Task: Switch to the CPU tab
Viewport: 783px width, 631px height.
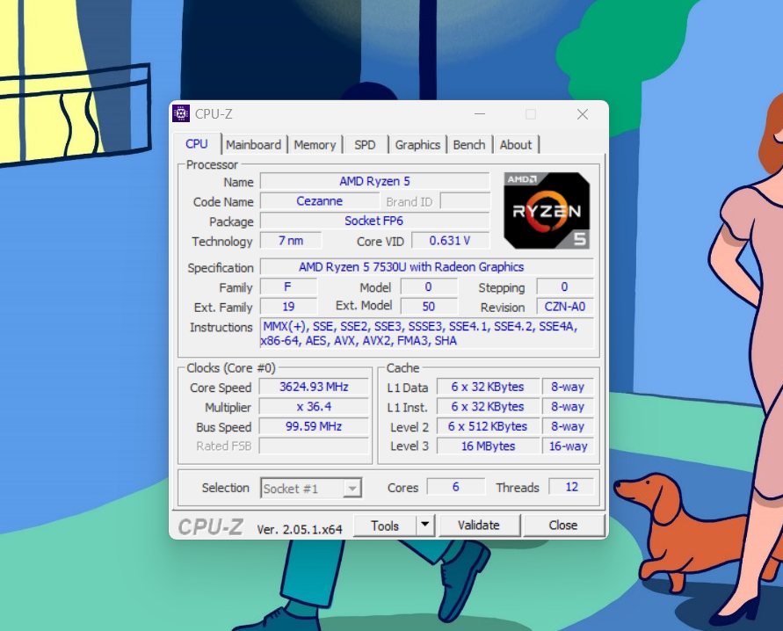Action: (x=197, y=144)
